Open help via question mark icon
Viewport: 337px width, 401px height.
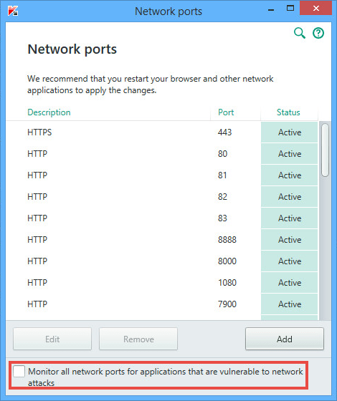[318, 33]
